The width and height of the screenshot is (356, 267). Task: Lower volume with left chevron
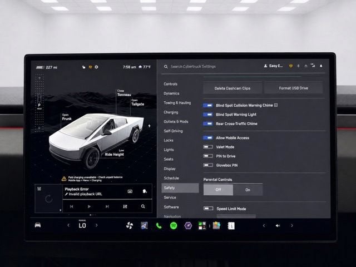[264, 225]
